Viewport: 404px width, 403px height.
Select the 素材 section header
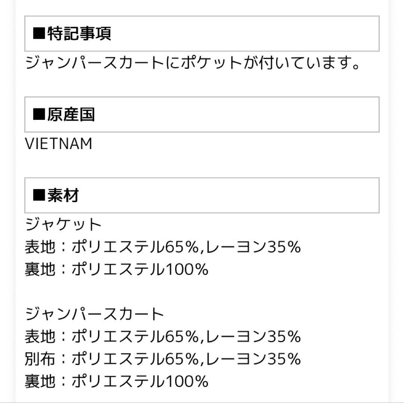coord(63,195)
